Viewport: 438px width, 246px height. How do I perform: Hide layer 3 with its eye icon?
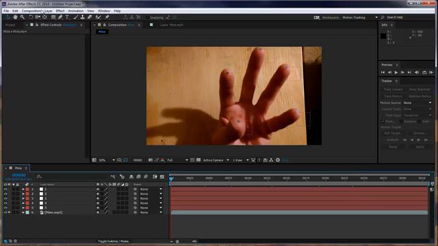click(5, 199)
